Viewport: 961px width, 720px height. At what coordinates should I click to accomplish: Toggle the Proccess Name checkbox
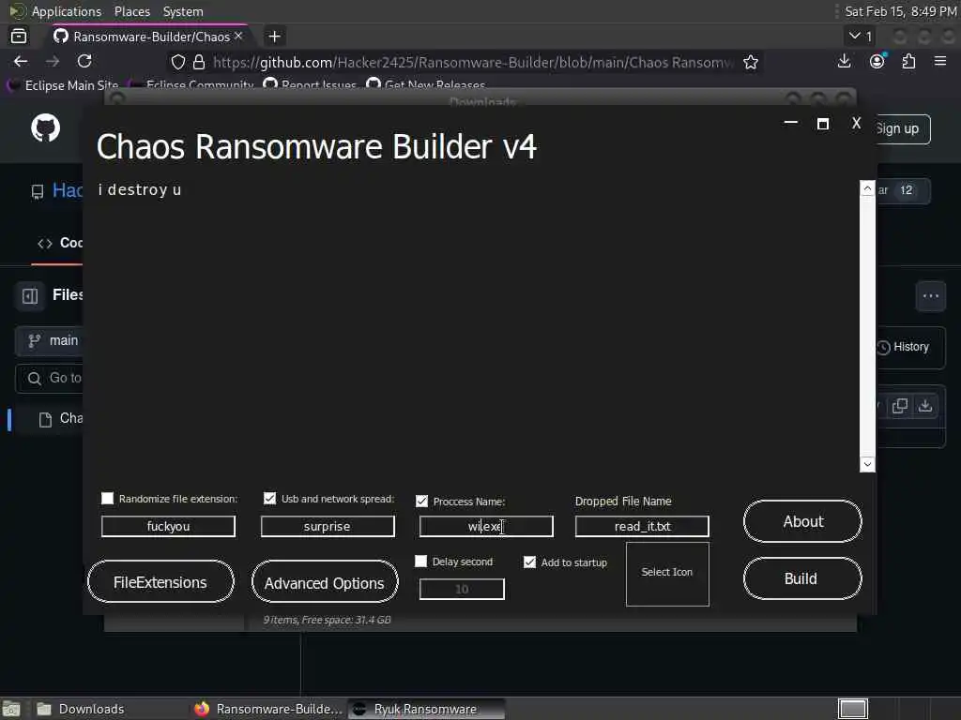coord(421,502)
